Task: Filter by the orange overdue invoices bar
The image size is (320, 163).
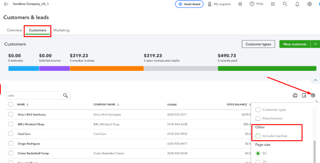Action: point(107,68)
